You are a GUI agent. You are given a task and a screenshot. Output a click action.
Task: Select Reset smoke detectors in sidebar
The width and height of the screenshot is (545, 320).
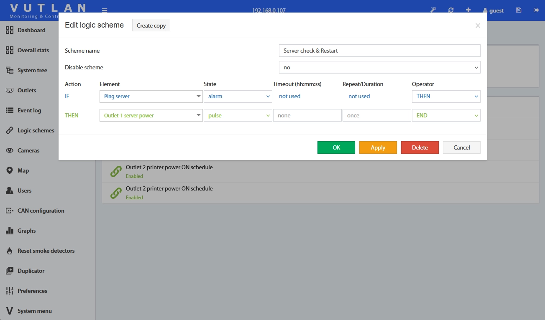coord(46,251)
